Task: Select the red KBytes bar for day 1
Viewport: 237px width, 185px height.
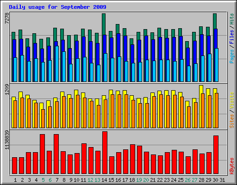Action: (14, 166)
